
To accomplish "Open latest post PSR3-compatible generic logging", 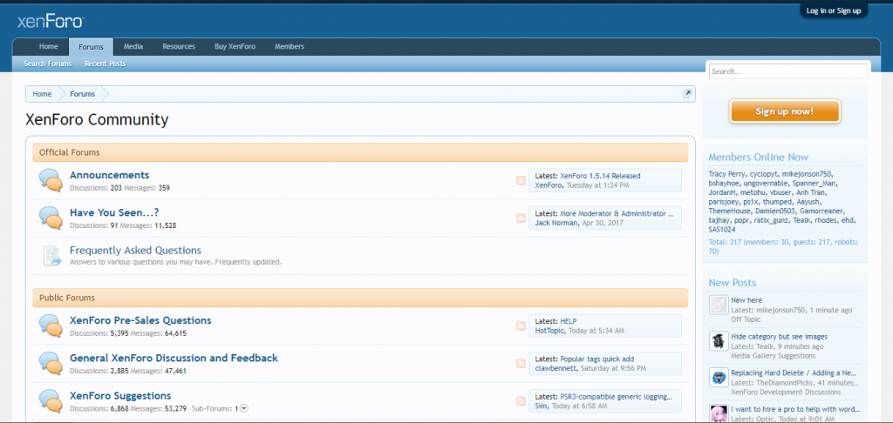I will coord(617,397).
